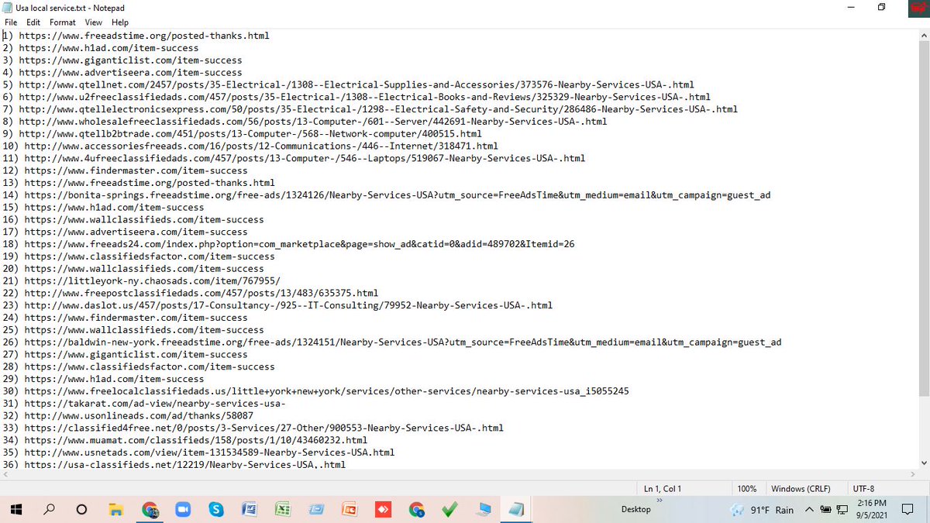Click line 11 4ufreeclassifiedads URL
Image resolution: width=930 pixels, height=523 pixels.
point(305,159)
